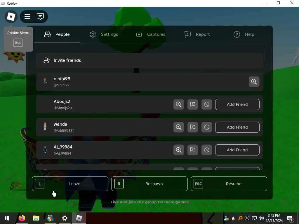The image size is (299, 224).
Task: Examine avatar of Abodjs2
Action: [x=179, y=104]
